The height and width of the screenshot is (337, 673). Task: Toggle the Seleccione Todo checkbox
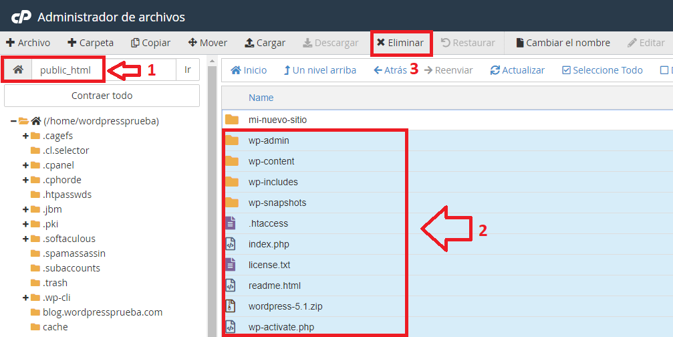tap(566, 70)
